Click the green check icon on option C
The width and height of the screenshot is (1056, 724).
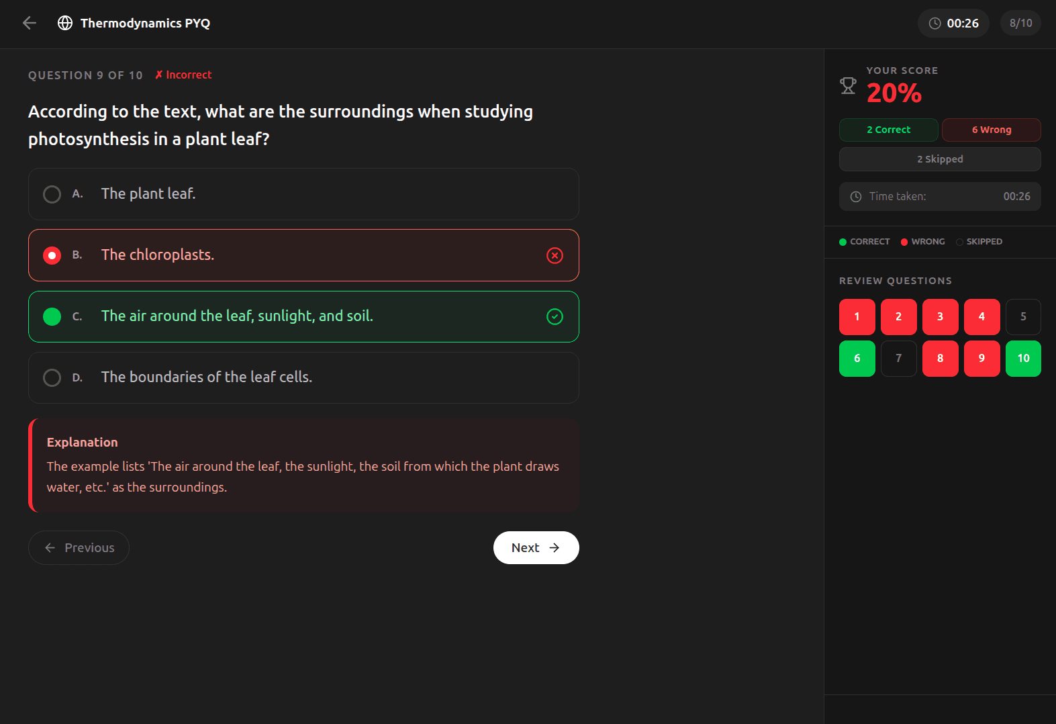555,316
